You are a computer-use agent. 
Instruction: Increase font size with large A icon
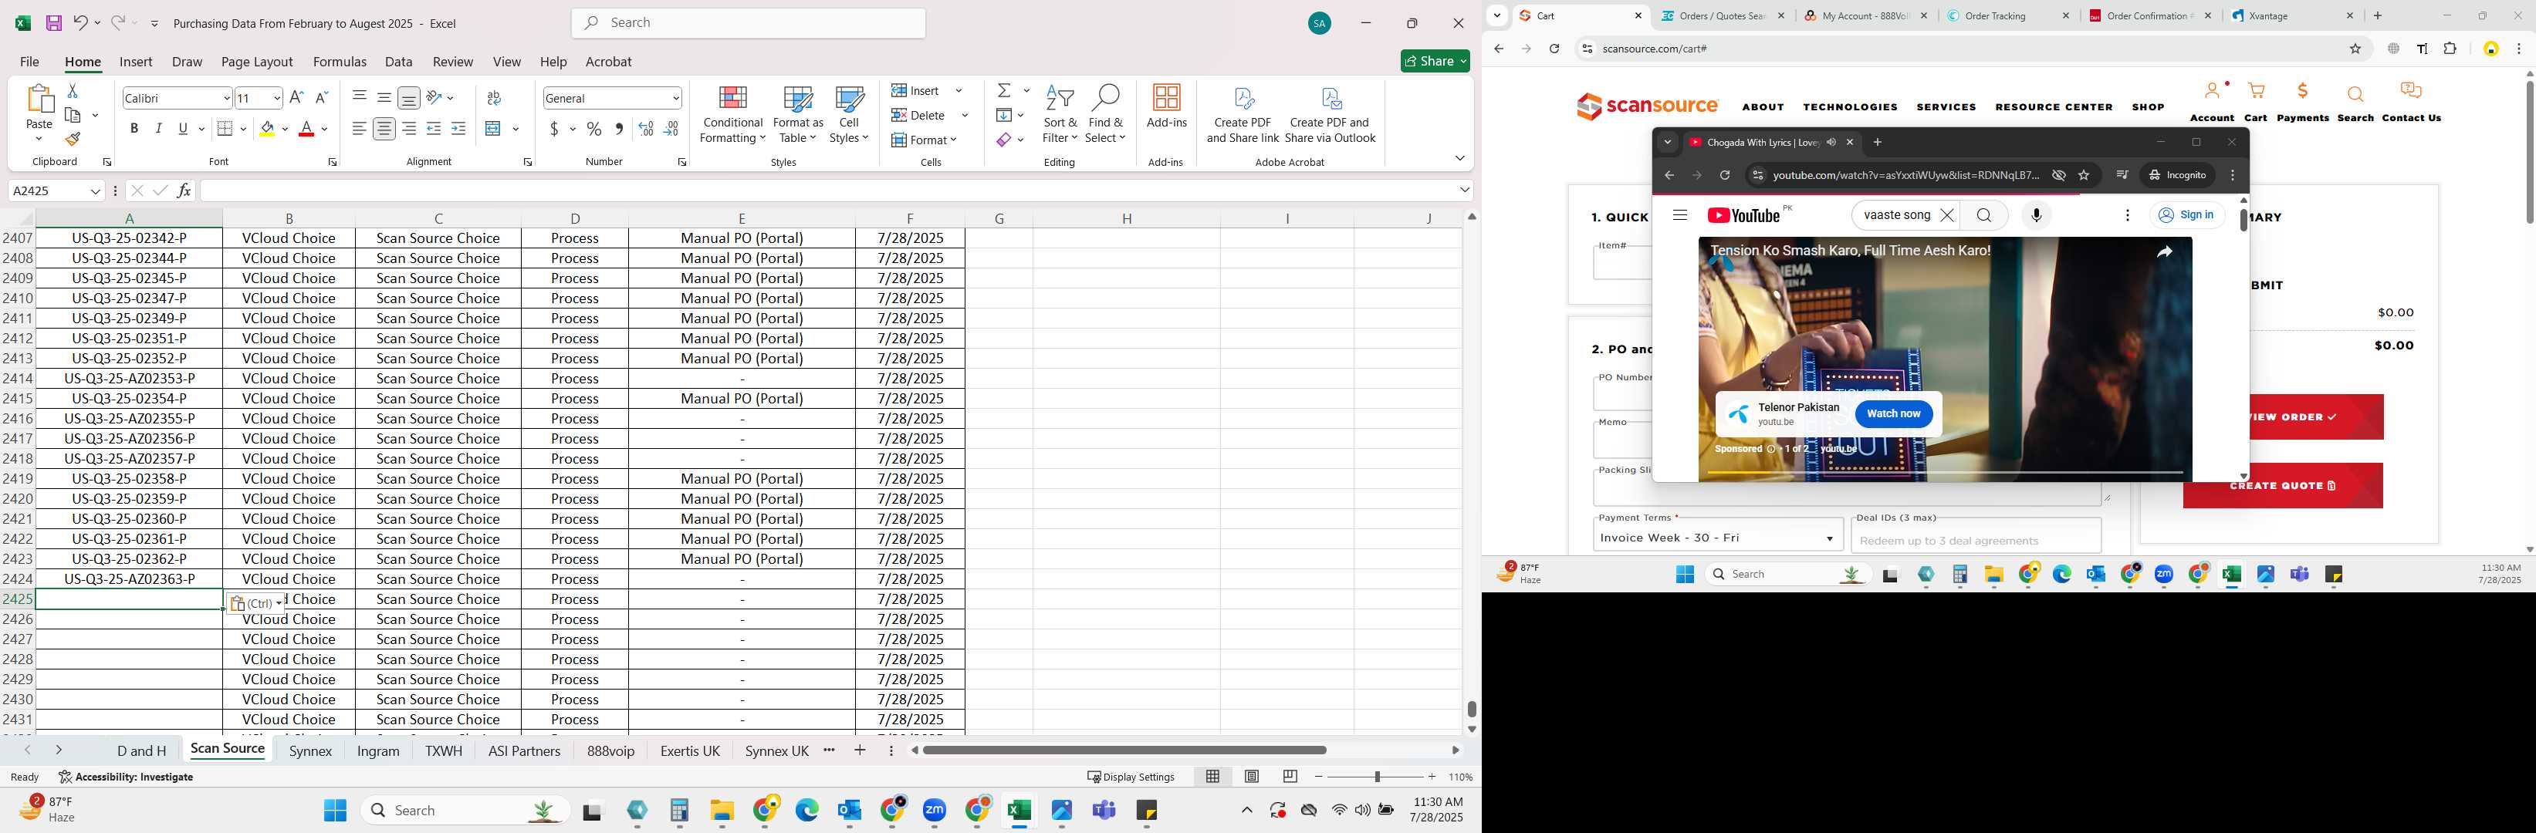[x=296, y=97]
